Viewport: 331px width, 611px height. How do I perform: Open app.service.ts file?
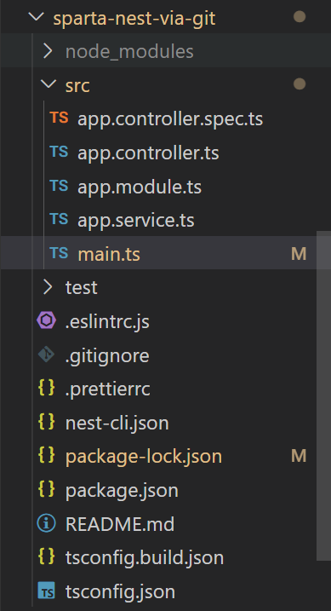click(x=136, y=221)
